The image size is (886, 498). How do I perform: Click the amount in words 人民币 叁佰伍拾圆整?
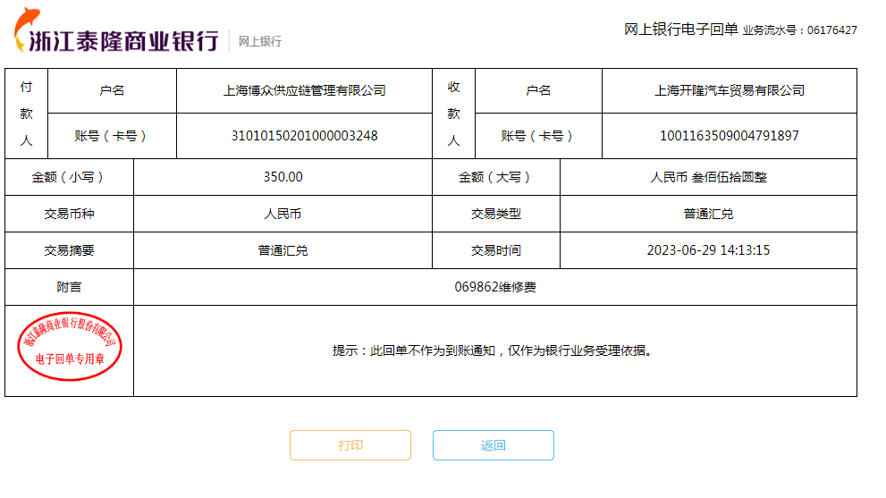point(708,177)
